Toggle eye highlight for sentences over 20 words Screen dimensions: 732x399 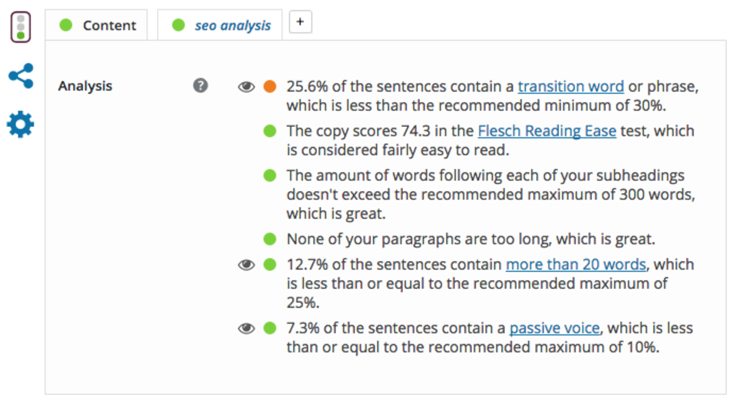246,264
